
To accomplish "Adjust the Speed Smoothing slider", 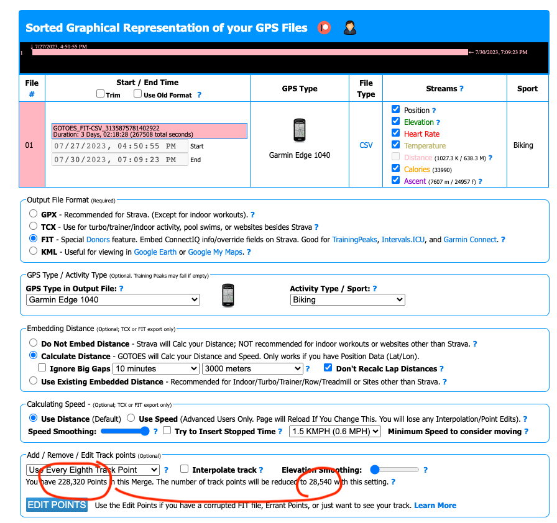I will click(125, 432).
